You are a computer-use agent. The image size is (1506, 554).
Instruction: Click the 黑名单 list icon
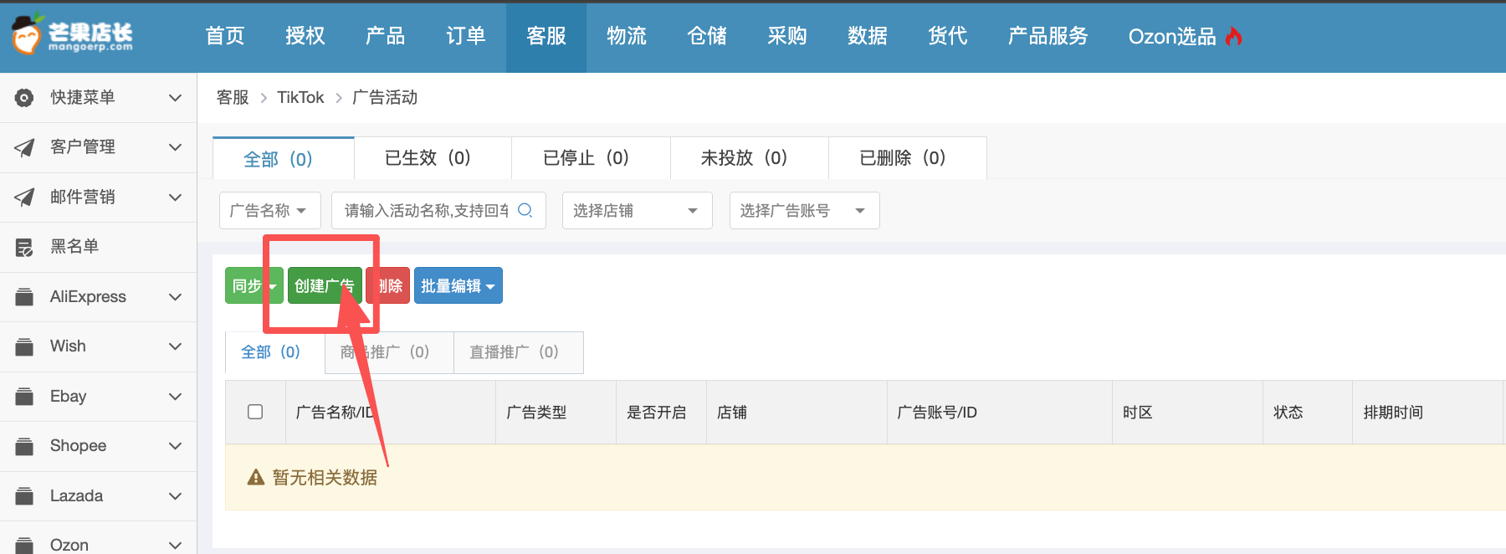[24, 247]
